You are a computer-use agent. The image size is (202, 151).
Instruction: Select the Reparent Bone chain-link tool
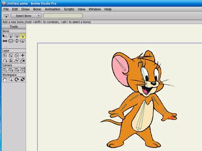(x=5, y=41)
